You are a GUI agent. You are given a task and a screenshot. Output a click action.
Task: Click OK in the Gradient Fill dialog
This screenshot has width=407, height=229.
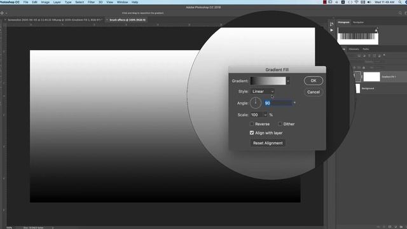point(314,81)
